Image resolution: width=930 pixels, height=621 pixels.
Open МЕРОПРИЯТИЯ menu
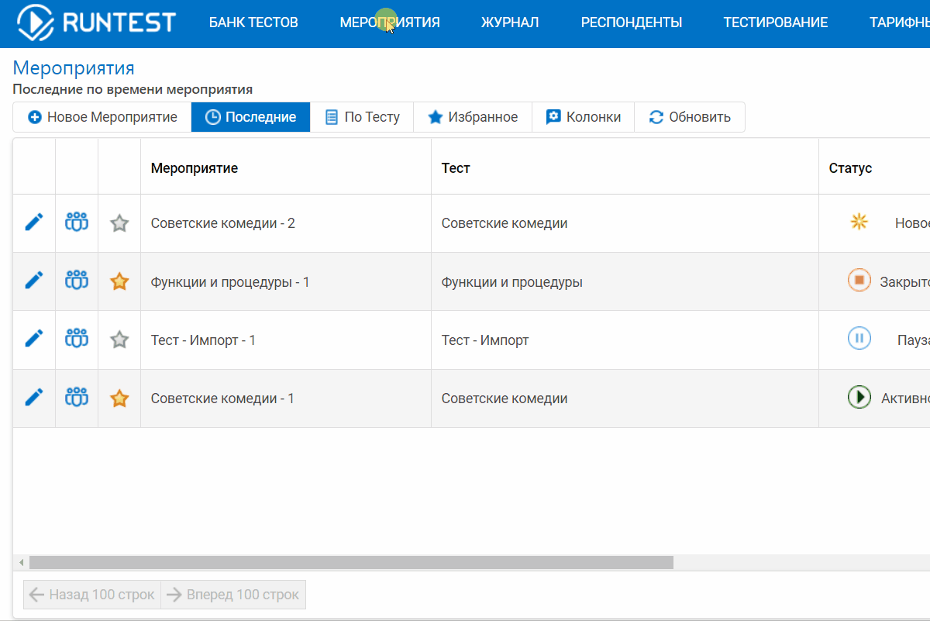[390, 22]
